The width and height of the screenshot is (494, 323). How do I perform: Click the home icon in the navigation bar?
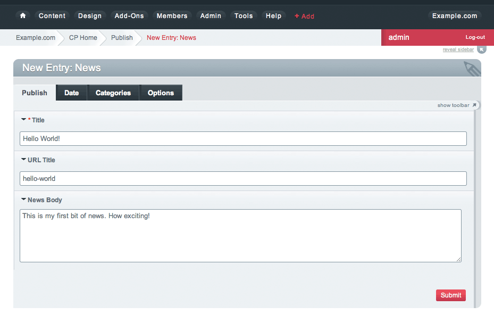pyautogui.click(x=22, y=16)
